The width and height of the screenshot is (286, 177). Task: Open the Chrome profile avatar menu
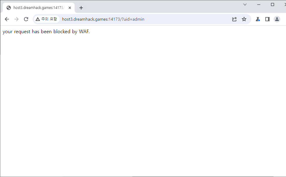point(277,19)
